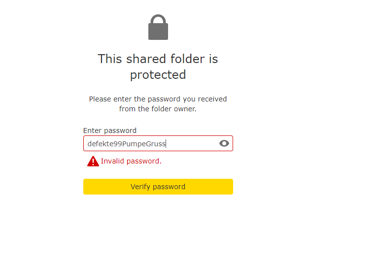This screenshot has width=378, height=262.
Task: Click the word "protected" in the title
Action: tap(158, 75)
